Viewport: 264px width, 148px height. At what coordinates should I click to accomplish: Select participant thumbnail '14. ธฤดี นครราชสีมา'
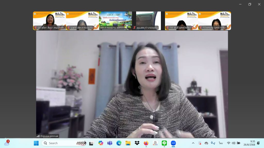pyautogui.click(x=181, y=21)
